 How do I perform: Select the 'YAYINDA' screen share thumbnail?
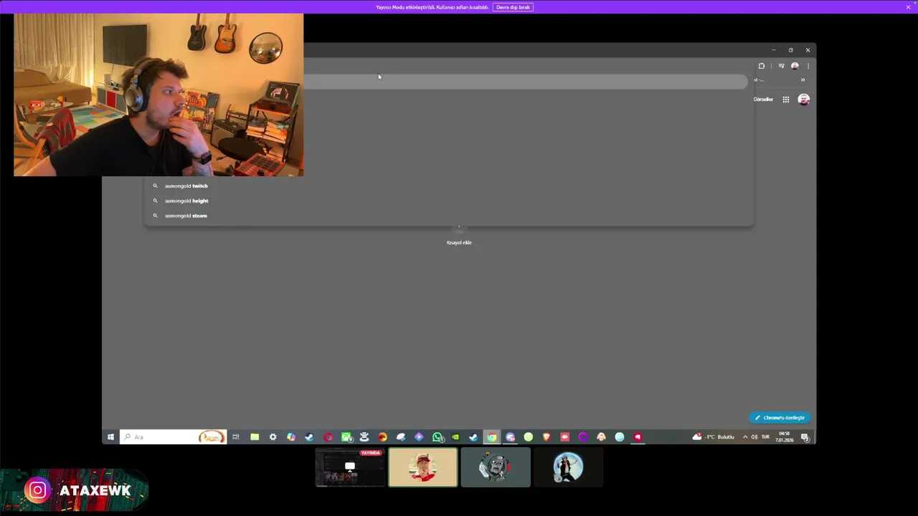pyautogui.click(x=350, y=467)
